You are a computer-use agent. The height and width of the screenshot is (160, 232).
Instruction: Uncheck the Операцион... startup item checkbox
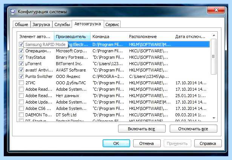coord(21,51)
